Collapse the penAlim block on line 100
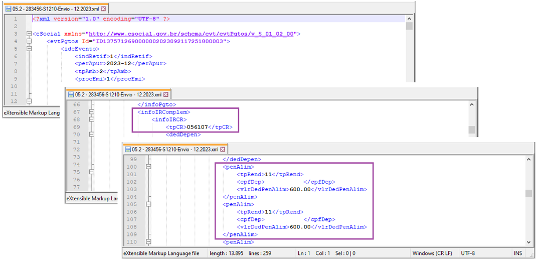This screenshot has height=261, width=537. coord(149,167)
